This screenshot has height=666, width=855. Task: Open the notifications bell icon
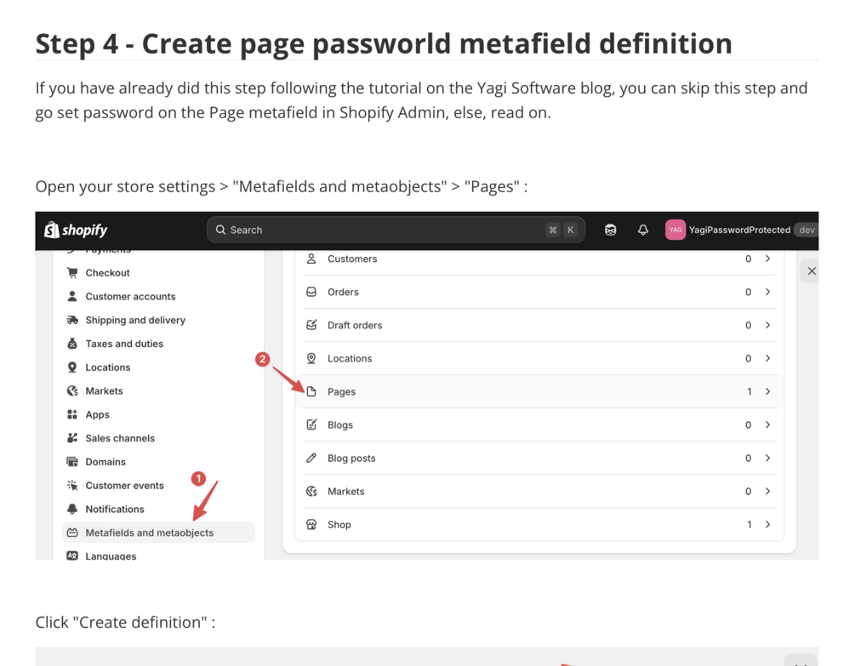pos(643,230)
